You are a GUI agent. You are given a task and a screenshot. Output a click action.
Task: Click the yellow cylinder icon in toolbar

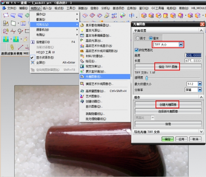[166, 16]
